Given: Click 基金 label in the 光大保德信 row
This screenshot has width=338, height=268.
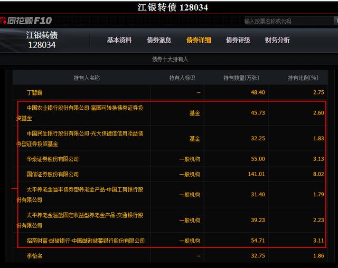Looking at the screenshot, I should [x=195, y=139].
